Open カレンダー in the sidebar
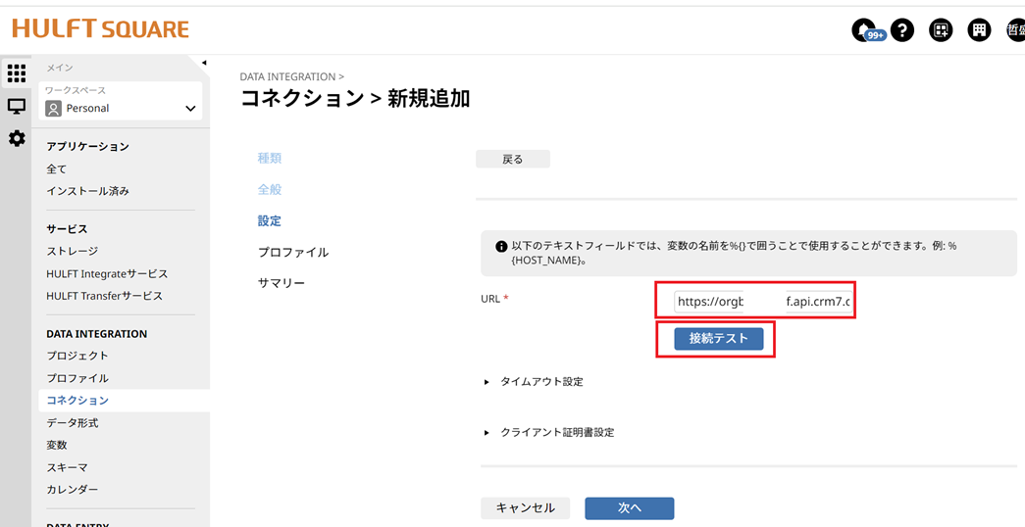1025x527 pixels. point(72,490)
